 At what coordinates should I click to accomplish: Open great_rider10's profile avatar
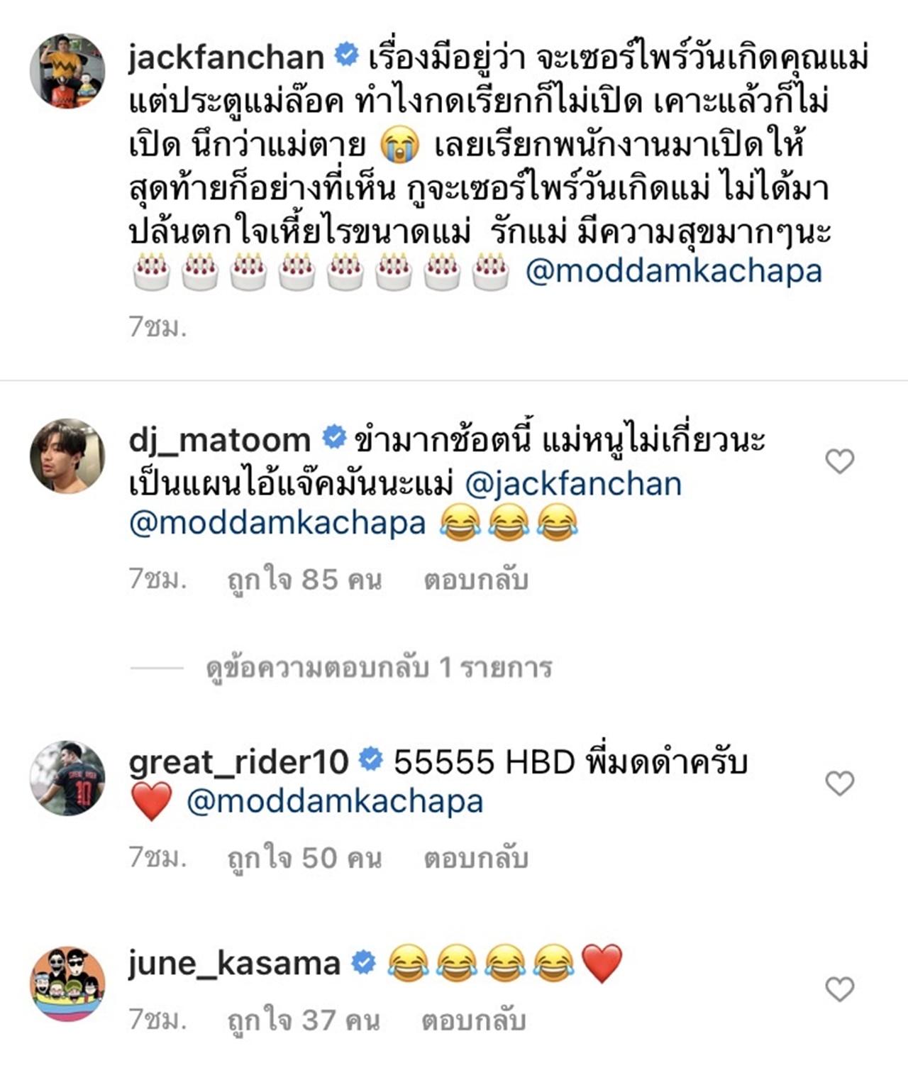67,778
